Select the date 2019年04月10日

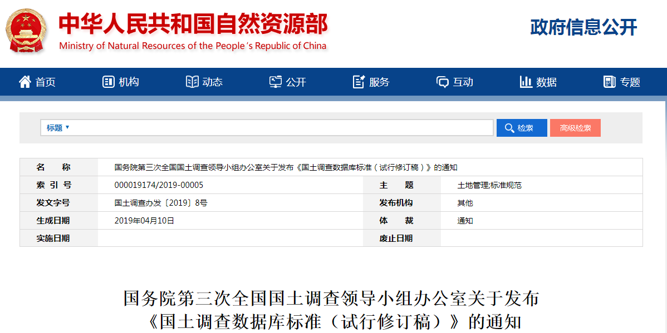(x=144, y=221)
